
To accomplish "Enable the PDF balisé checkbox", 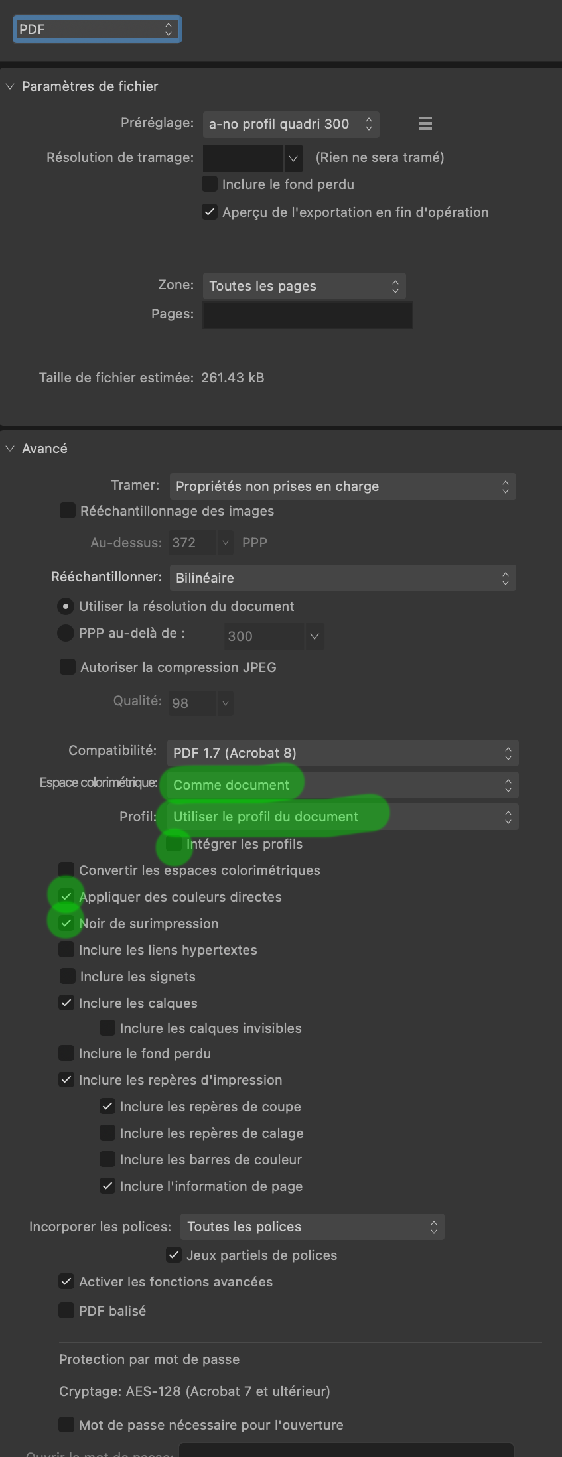I will tap(66, 1310).
